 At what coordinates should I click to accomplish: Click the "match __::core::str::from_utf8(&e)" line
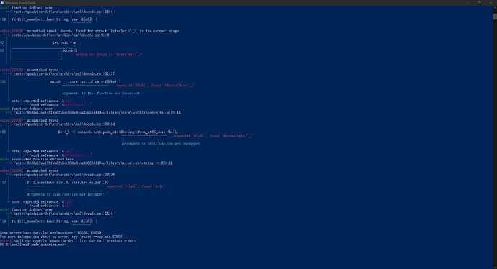click(x=85, y=81)
